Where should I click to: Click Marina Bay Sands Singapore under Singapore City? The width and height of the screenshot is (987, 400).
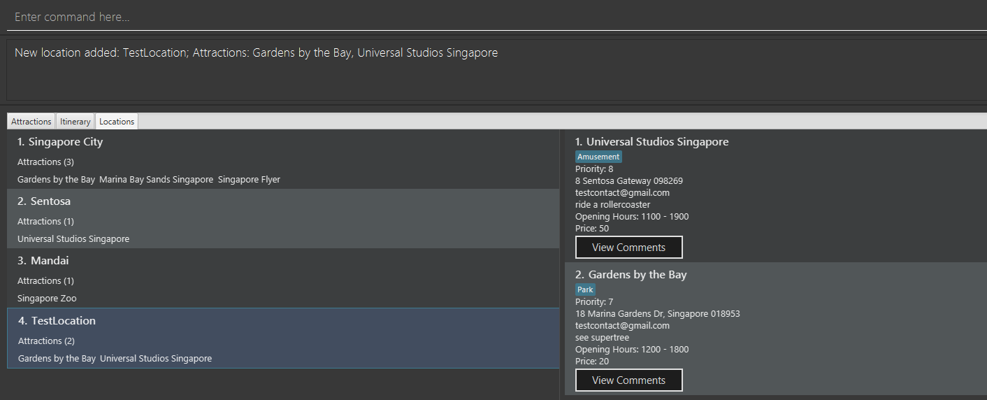point(156,180)
